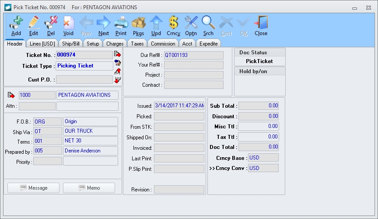Click the Revision field
Screen dimensions: 378x219
(179, 190)
